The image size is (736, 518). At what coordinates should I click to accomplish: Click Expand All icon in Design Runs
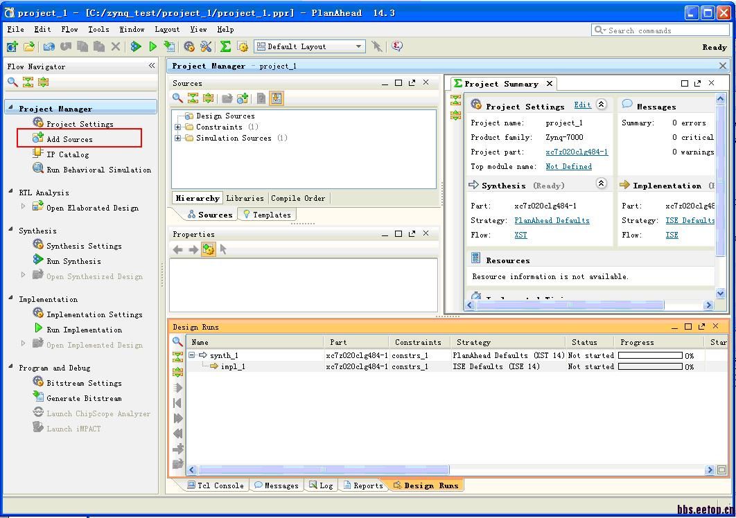[x=178, y=372]
